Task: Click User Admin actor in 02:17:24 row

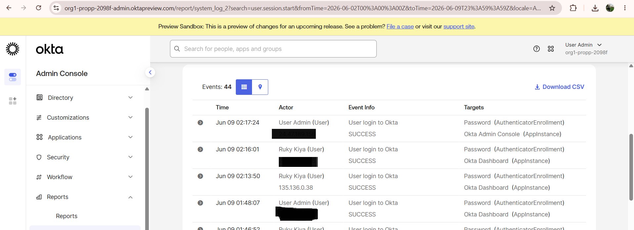Action: point(304,123)
